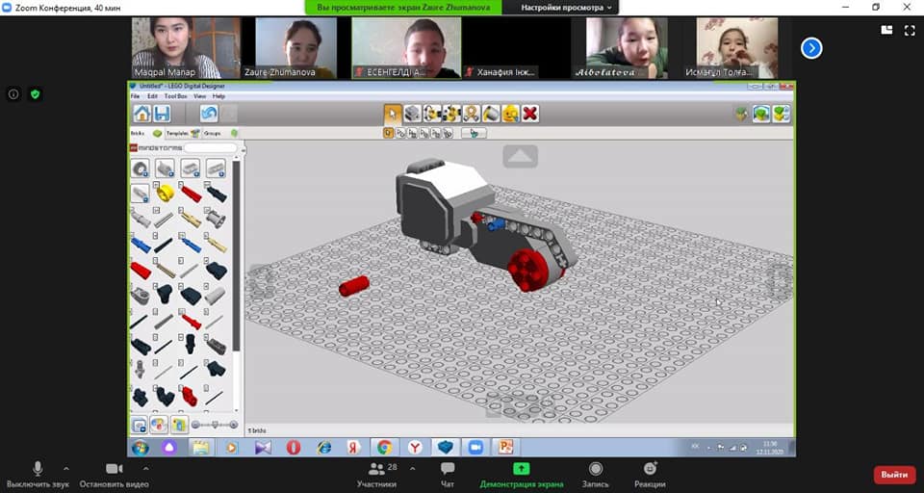
Task: Click the red Выйти button
Action: [x=894, y=475]
